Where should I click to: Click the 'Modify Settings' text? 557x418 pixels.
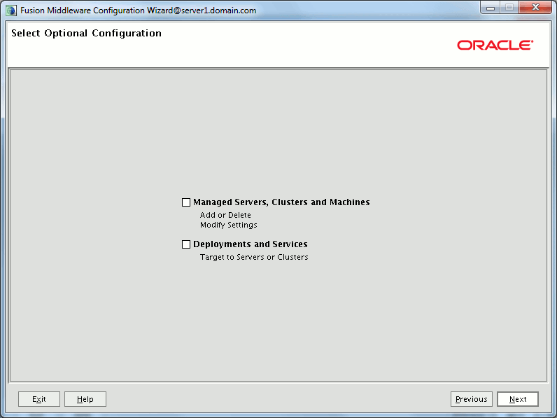click(229, 225)
